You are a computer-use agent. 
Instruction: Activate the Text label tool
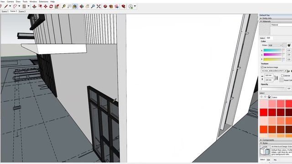click(x=69, y=6)
